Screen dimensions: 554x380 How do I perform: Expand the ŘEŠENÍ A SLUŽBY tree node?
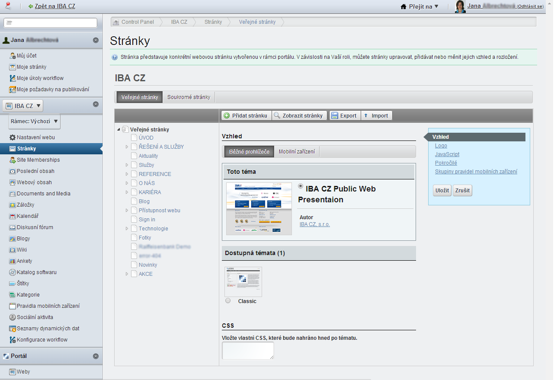click(127, 147)
